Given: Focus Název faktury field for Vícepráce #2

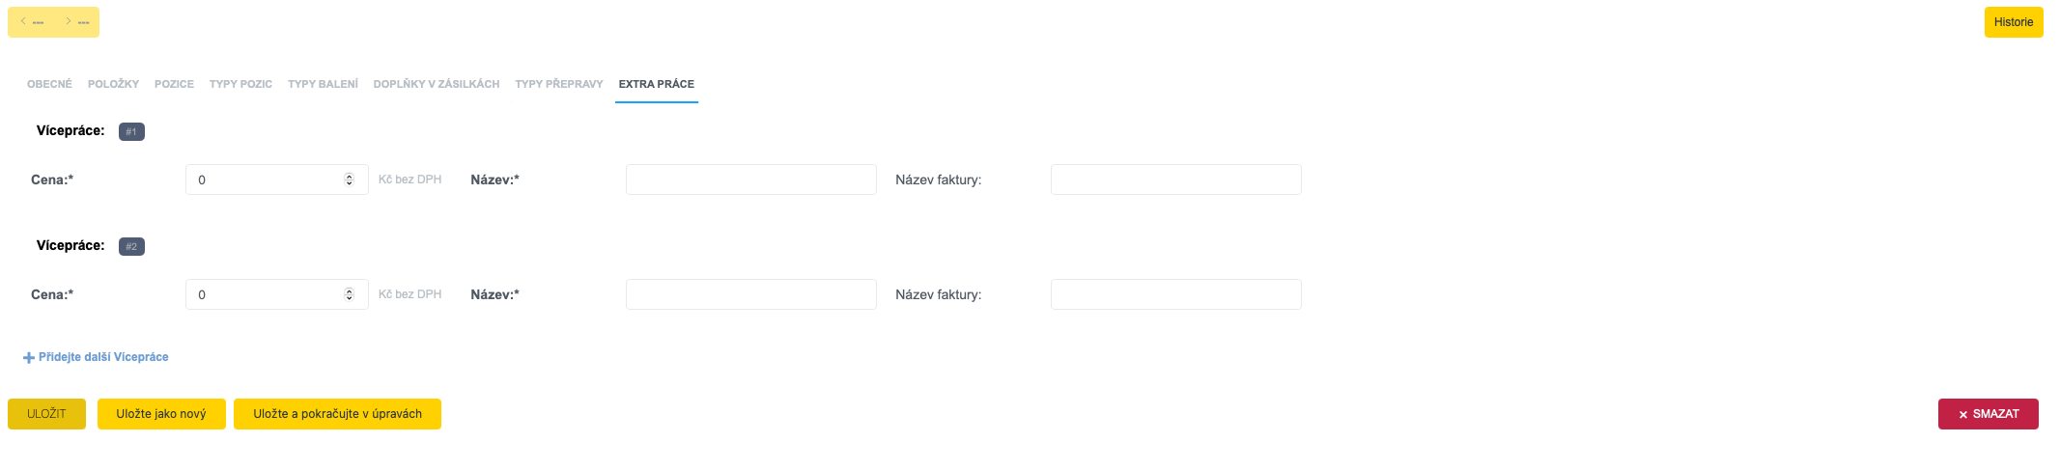Looking at the screenshot, I should pyautogui.click(x=1175, y=294).
